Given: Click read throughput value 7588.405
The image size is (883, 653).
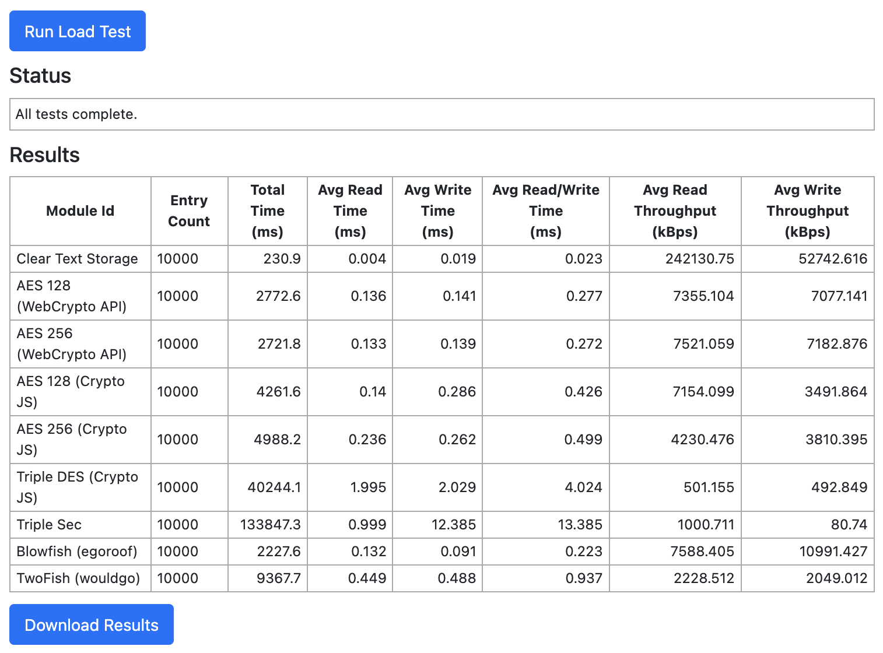Looking at the screenshot, I should pyautogui.click(x=702, y=552).
